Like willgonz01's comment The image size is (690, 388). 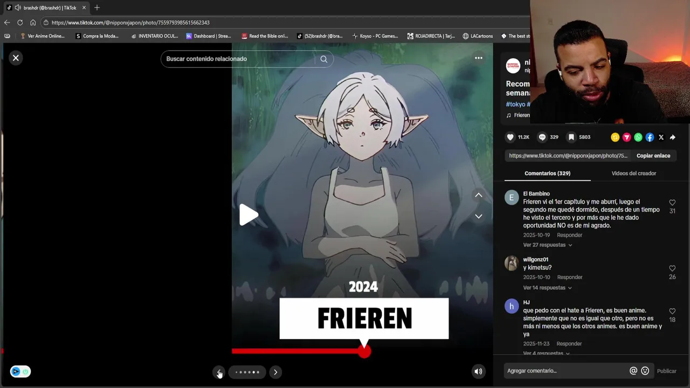672,268
